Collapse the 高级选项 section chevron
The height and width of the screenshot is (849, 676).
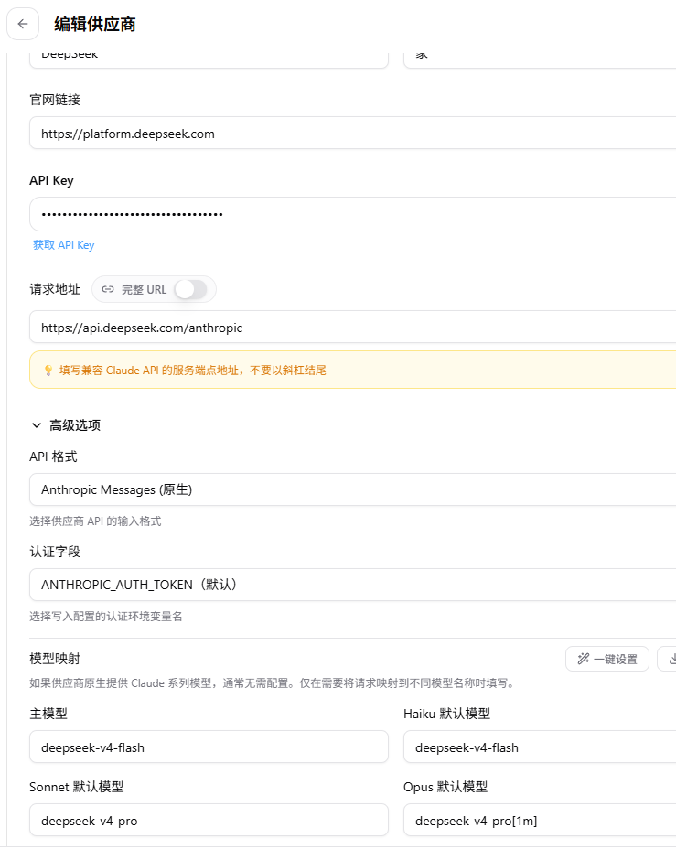[x=37, y=425]
